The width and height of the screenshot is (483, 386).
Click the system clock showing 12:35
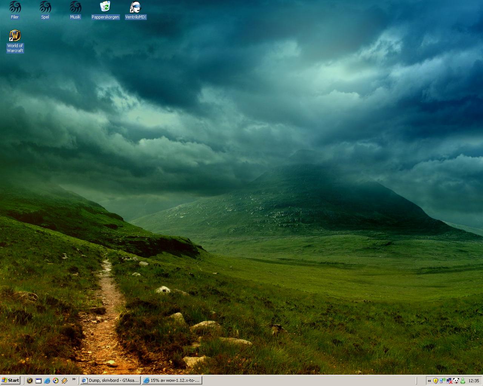474,381
